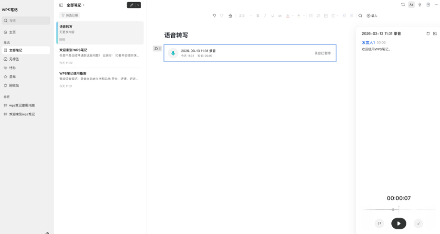Image resolution: width=440 pixels, height=234 pixels.
Task: Undo the last edit
Action: [x=214, y=16]
